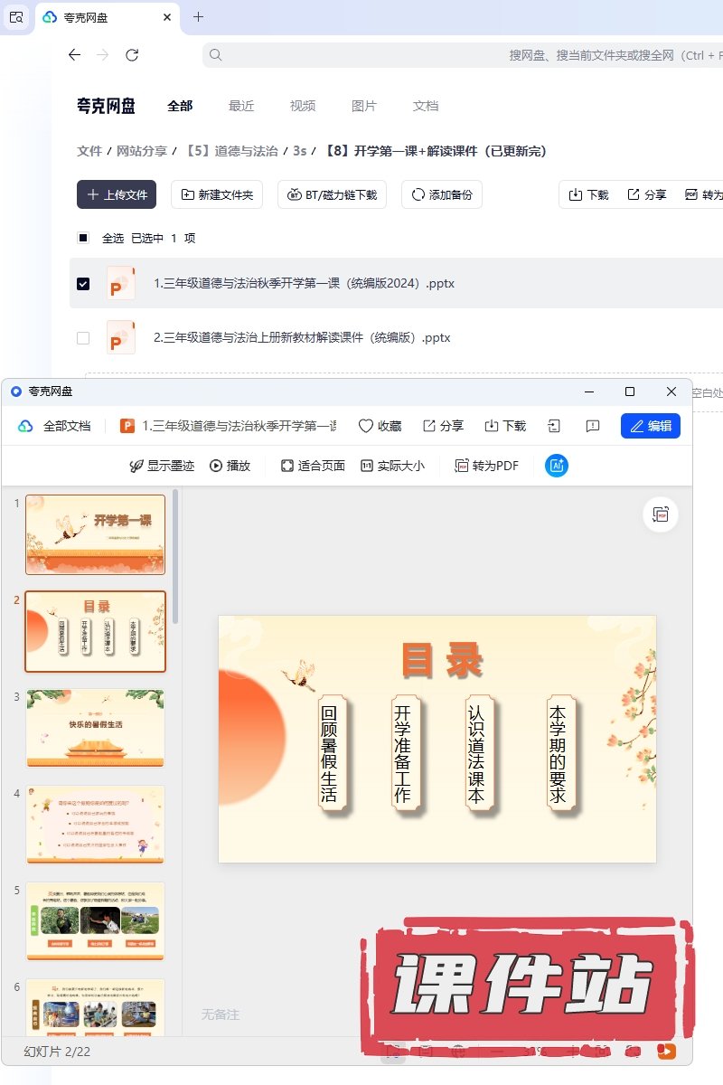Click the move-to-folder icon beside 下载 in viewer
723x1085 pixels.
tap(555, 426)
